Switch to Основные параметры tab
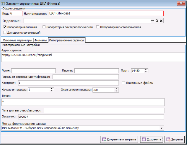 (x=17, y=40)
